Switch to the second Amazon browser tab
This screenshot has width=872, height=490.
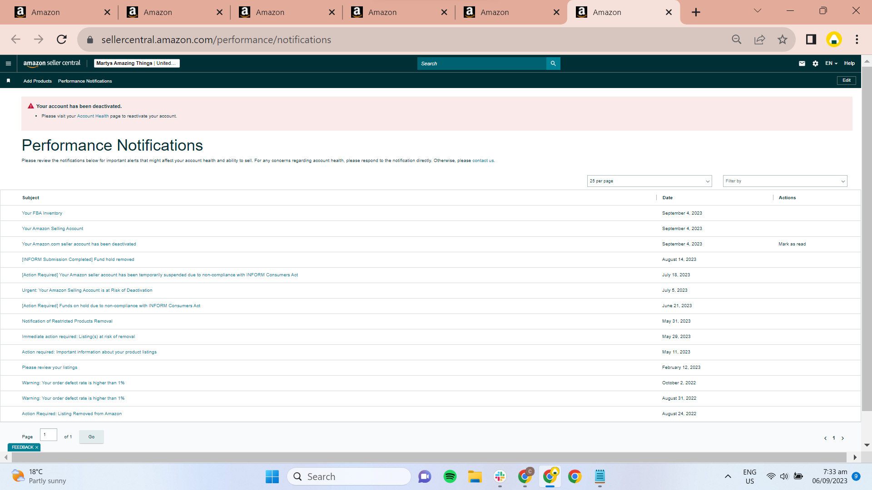click(174, 12)
